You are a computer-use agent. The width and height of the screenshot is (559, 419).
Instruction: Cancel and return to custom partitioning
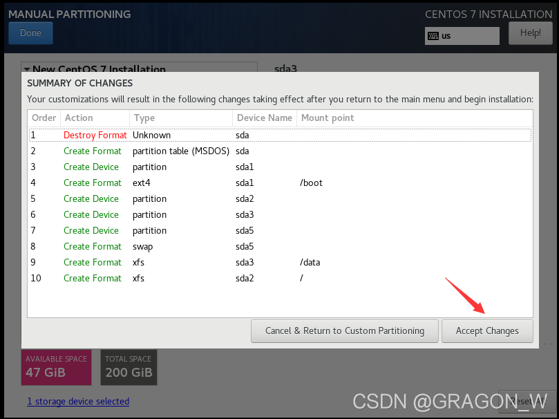[344, 331]
